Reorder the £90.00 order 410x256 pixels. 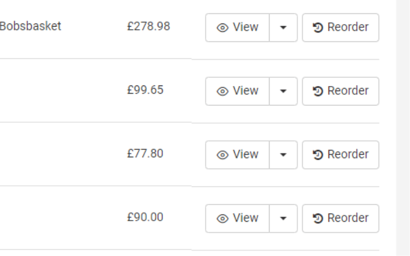coord(340,219)
